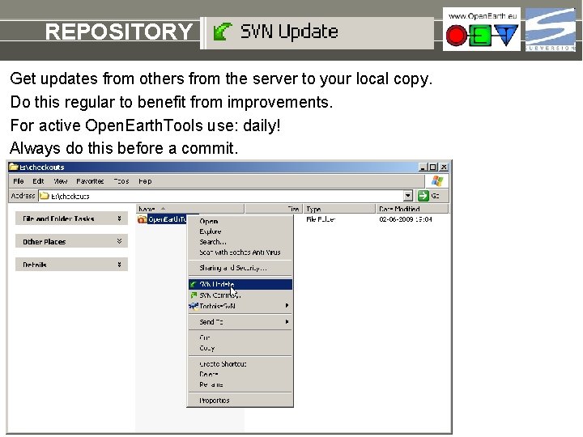Click the Subversion logo
The image size is (583, 437).
pyautogui.click(x=551, y=30)
